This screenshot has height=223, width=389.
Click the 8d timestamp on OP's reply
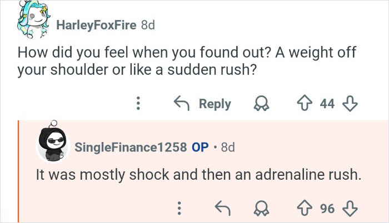(x=228, y=147)
